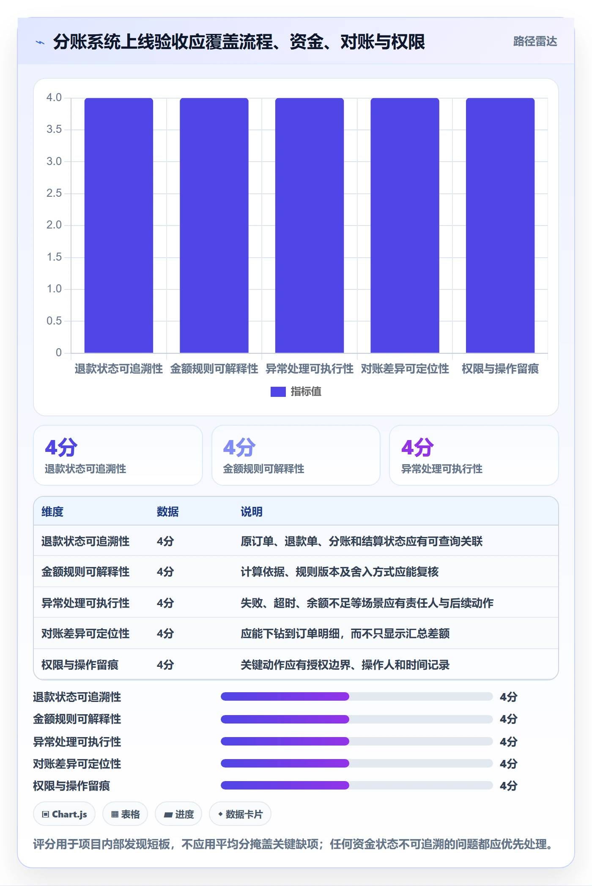Select the 权限与操作留痕 table cell

[x=80, y=665]
